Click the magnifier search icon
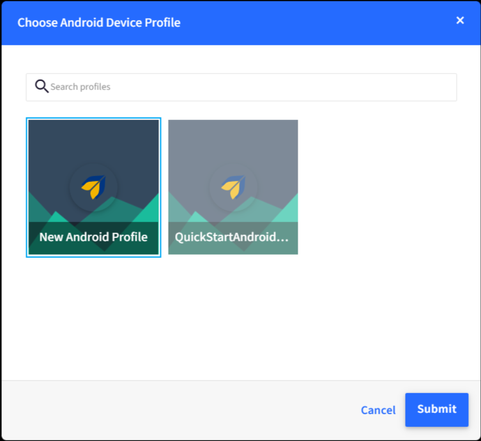The image size is (481, 441). pyautogui.click(x=42, y=86)
